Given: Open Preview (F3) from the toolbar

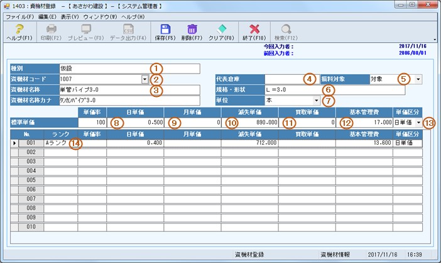Looking at the screenshot, I should coord(86,29).
